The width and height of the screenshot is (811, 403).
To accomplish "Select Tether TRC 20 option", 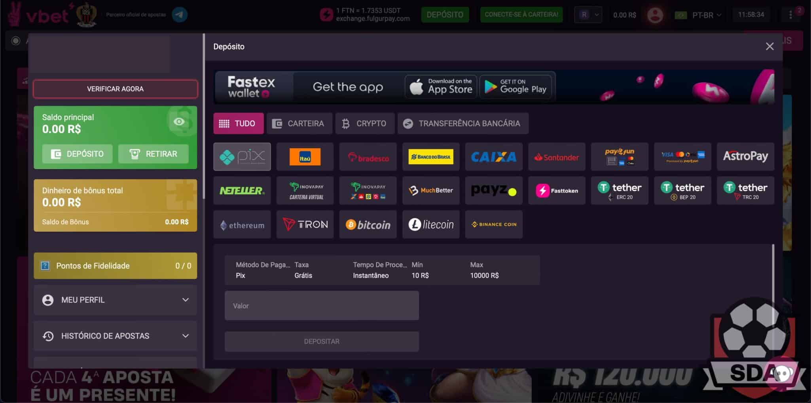I will (745, 190).
